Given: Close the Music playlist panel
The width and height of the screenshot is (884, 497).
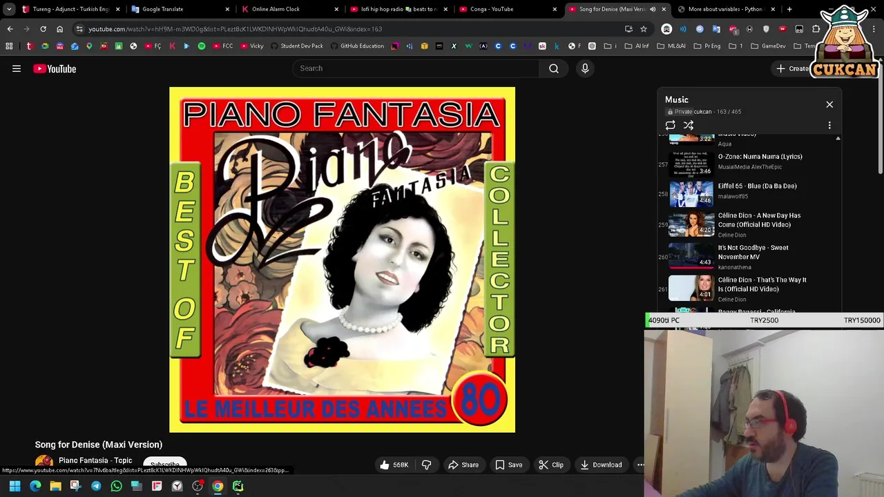Looking at the screenshot, I should click(829, 104).
